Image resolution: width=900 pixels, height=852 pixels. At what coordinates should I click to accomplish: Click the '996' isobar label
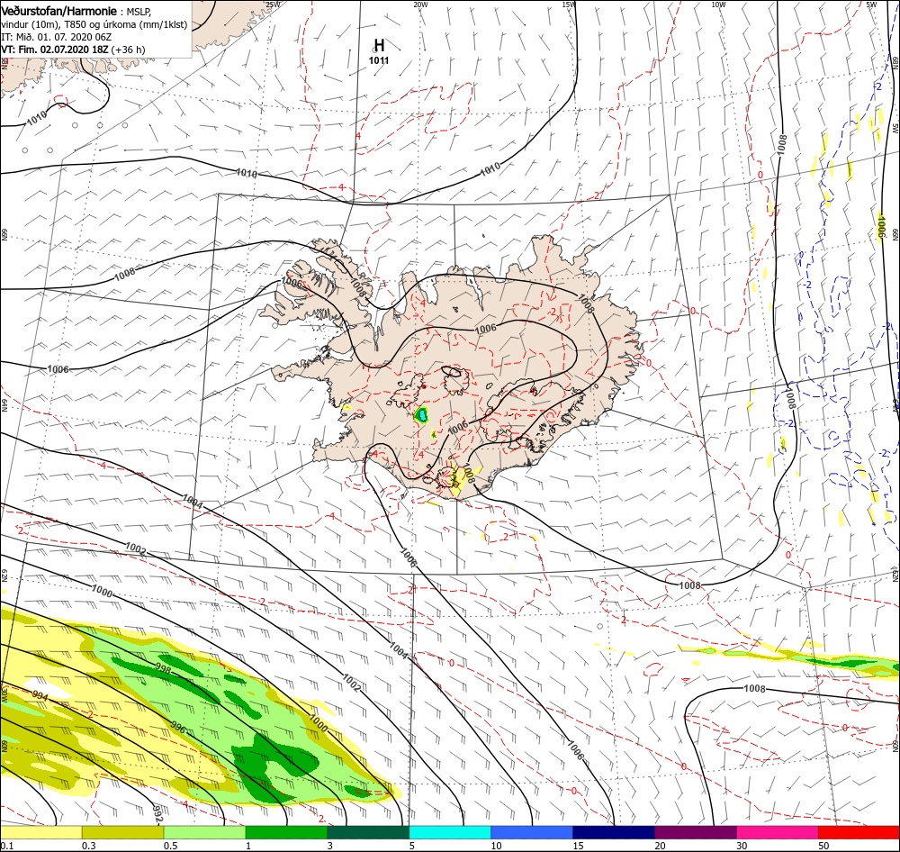178,728
